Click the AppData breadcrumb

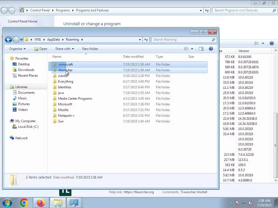tap(53, 40)
